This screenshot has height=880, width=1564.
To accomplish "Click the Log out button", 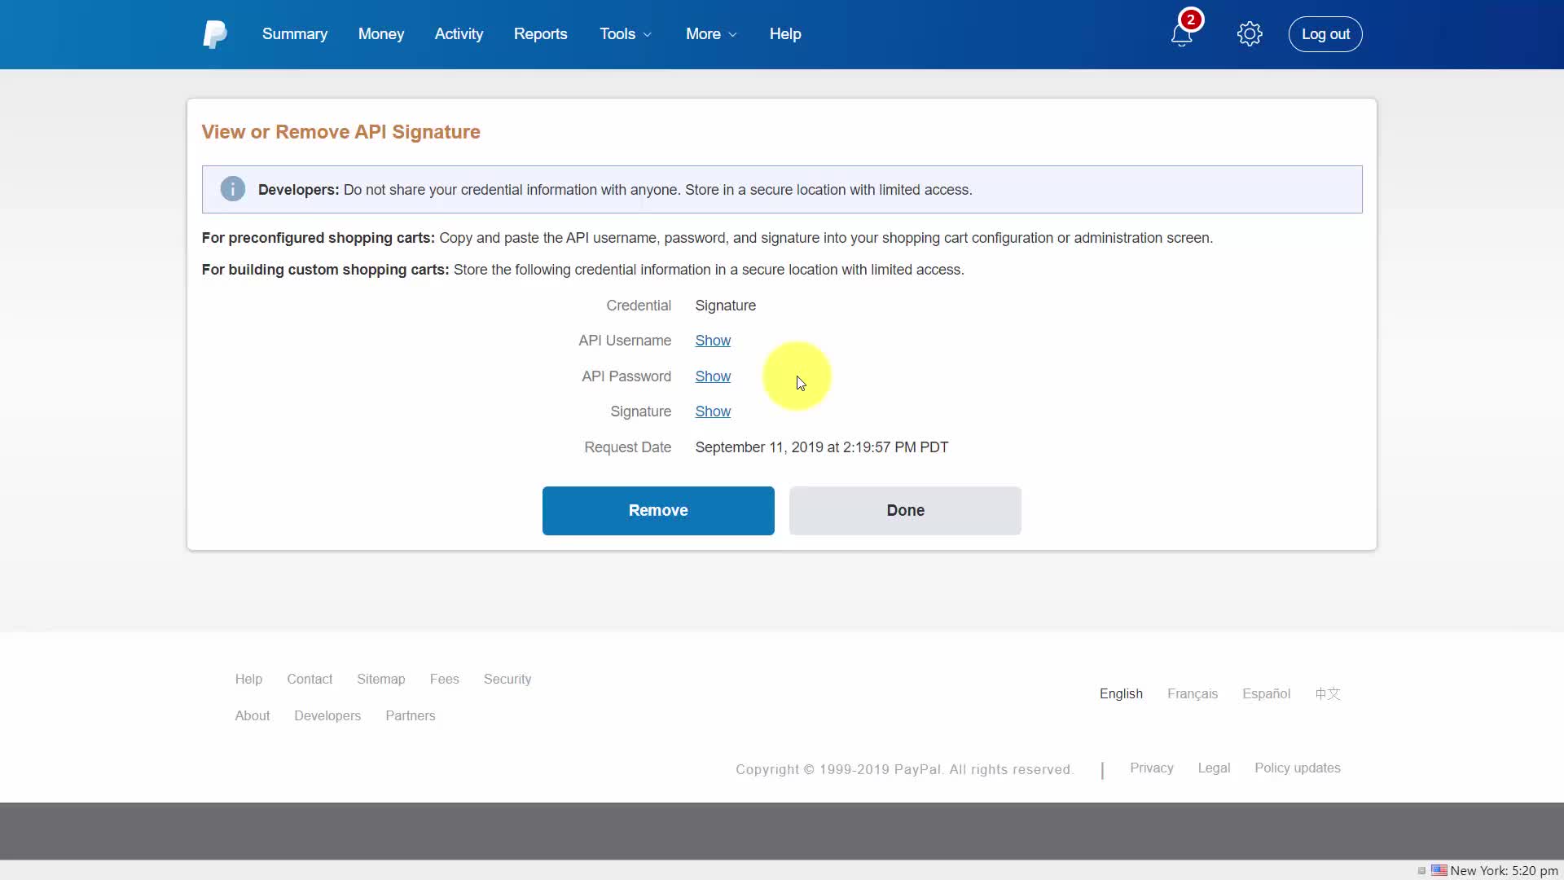I will 1325,34.
